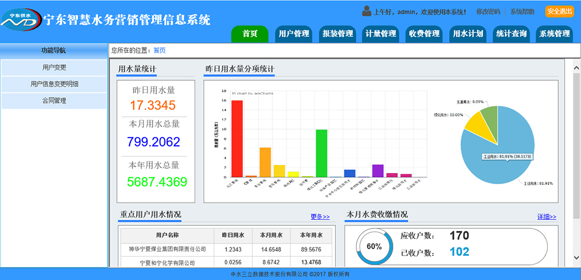Click the scrollbar down arrow
Screen dimensions: 581x280
click(576, 257)
